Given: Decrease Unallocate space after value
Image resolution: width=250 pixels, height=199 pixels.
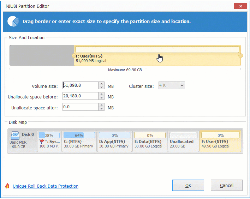Looking at the screenshot, I should click(x=102, y=109).
